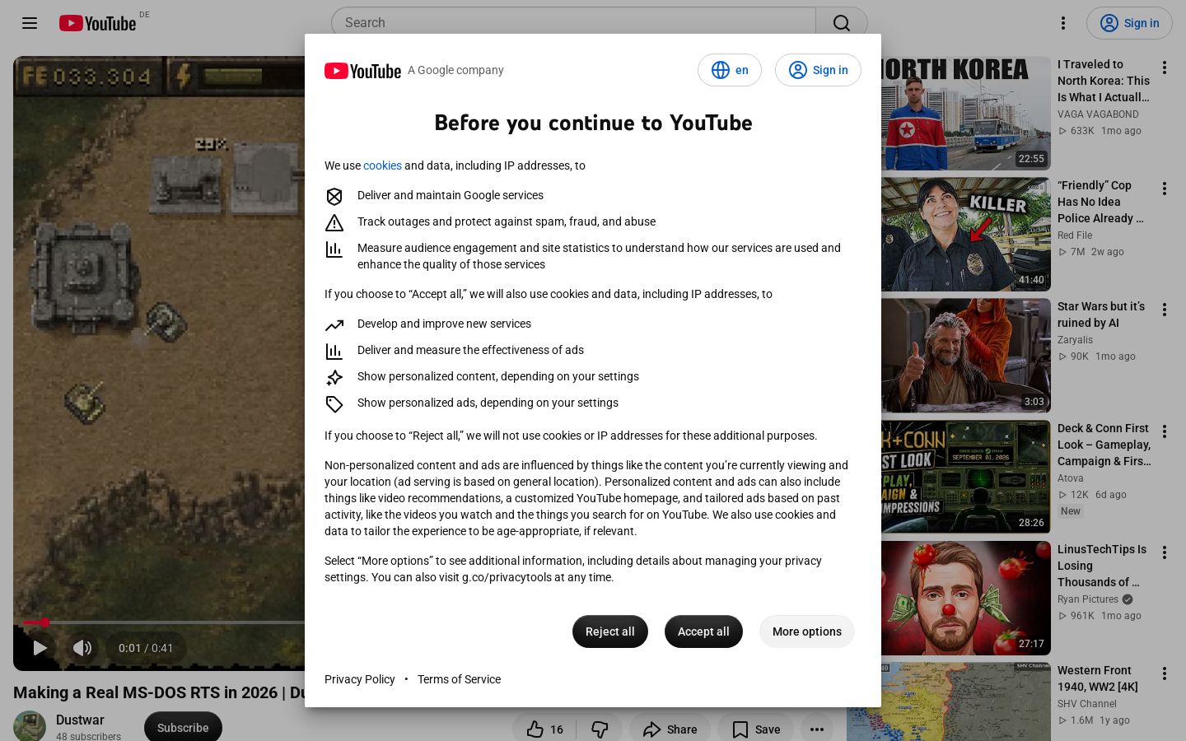The height and width of the screenshot is (741, 1186).
Task: Open more actions ellipsis below the video
Action: coord(817,729)
